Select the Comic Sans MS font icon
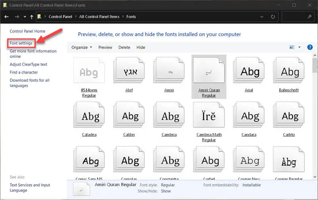Viewport: 318px width, 200px height. pyautogui.click(x=89, y=159)
